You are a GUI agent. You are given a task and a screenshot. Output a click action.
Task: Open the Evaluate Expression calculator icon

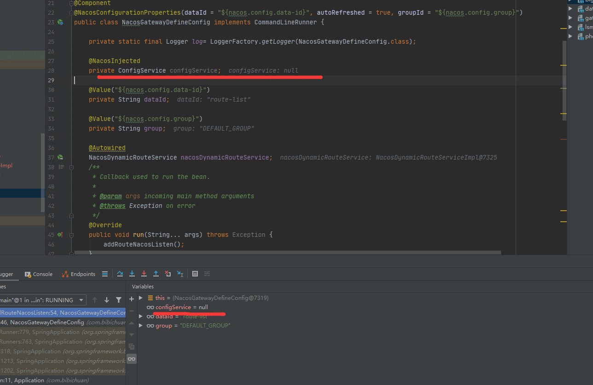195,274
